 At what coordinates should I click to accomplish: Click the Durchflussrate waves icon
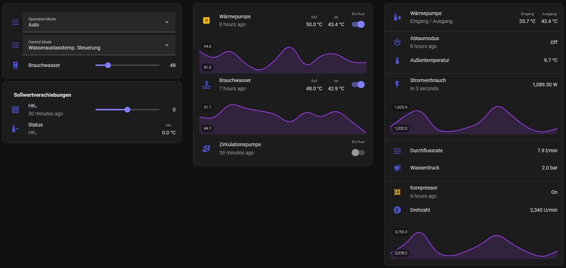click(397, 151)
